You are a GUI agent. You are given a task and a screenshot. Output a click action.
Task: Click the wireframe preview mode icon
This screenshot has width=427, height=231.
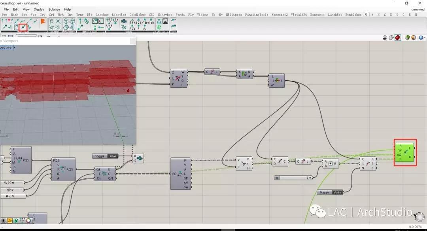[391, 38]
